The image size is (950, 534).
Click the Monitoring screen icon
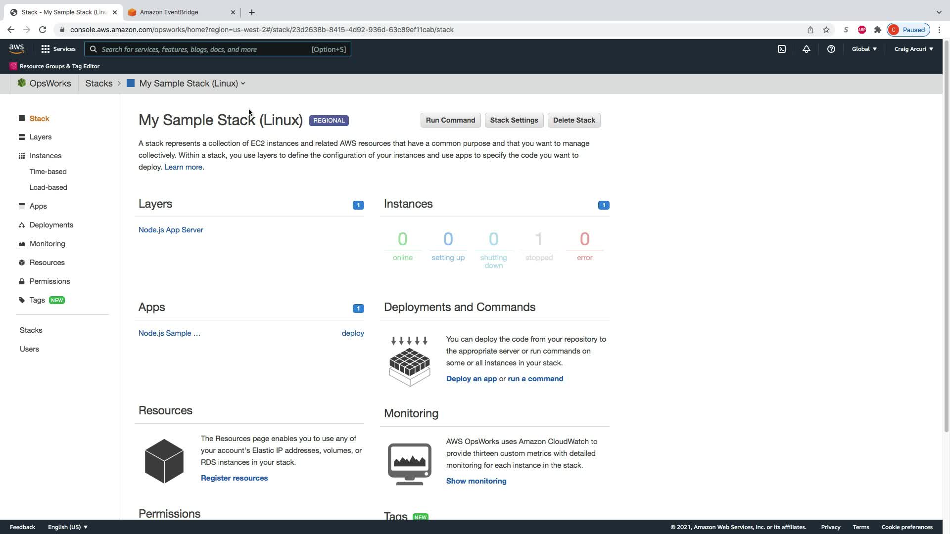(x=409, y=464)
